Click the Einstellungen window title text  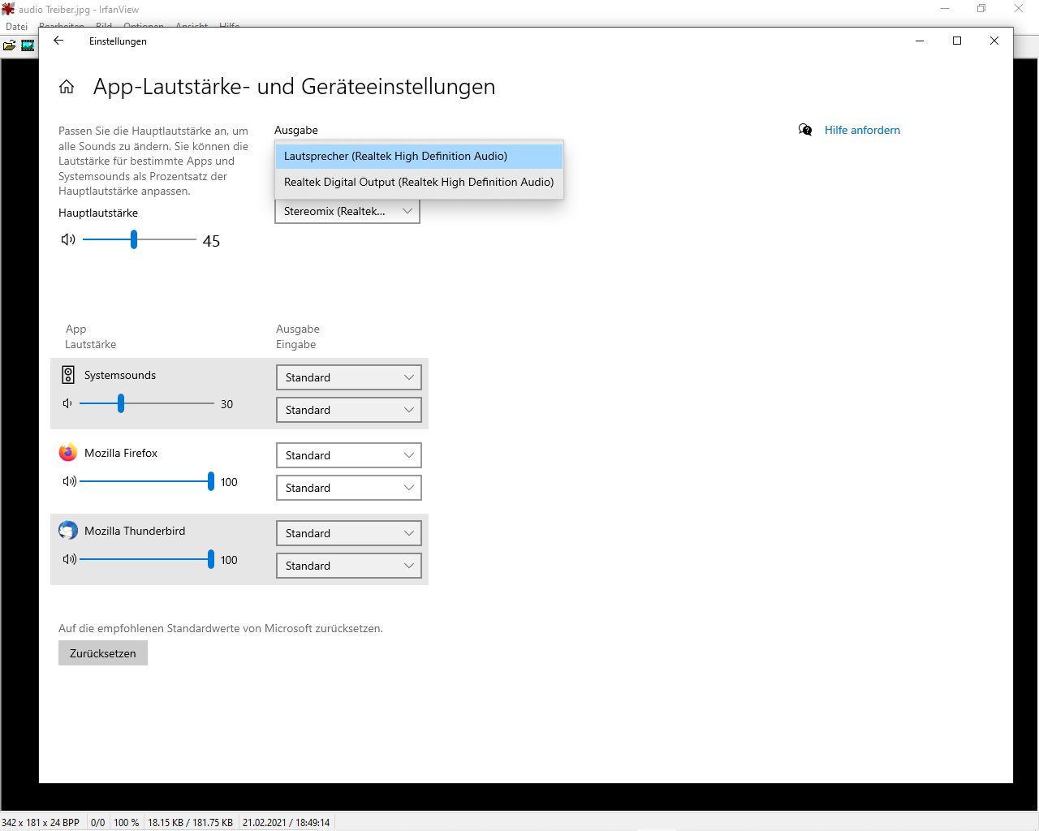tap(118, 41)
